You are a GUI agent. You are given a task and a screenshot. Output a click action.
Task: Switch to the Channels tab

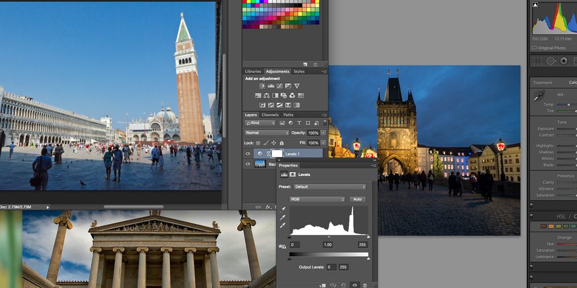270,115
